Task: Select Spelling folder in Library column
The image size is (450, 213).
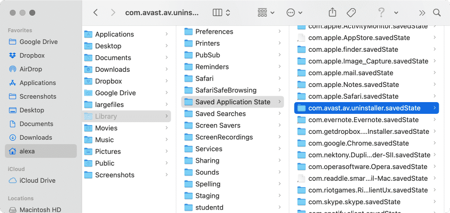Action: [x=232, y=184]
